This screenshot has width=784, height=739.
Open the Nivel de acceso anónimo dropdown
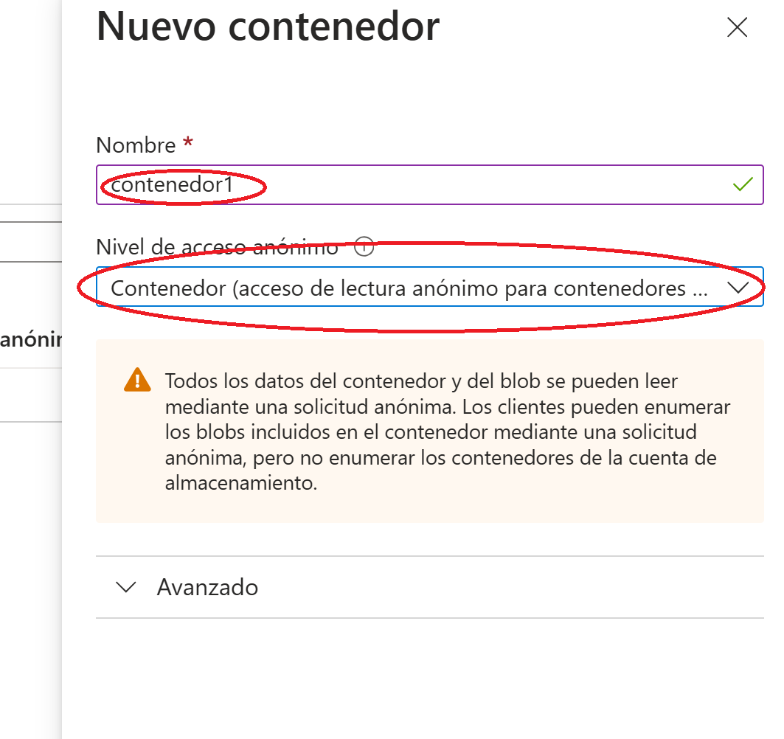tap(429, 287)
